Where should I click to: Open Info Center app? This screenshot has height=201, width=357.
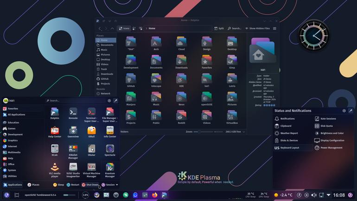pos(110,132)
